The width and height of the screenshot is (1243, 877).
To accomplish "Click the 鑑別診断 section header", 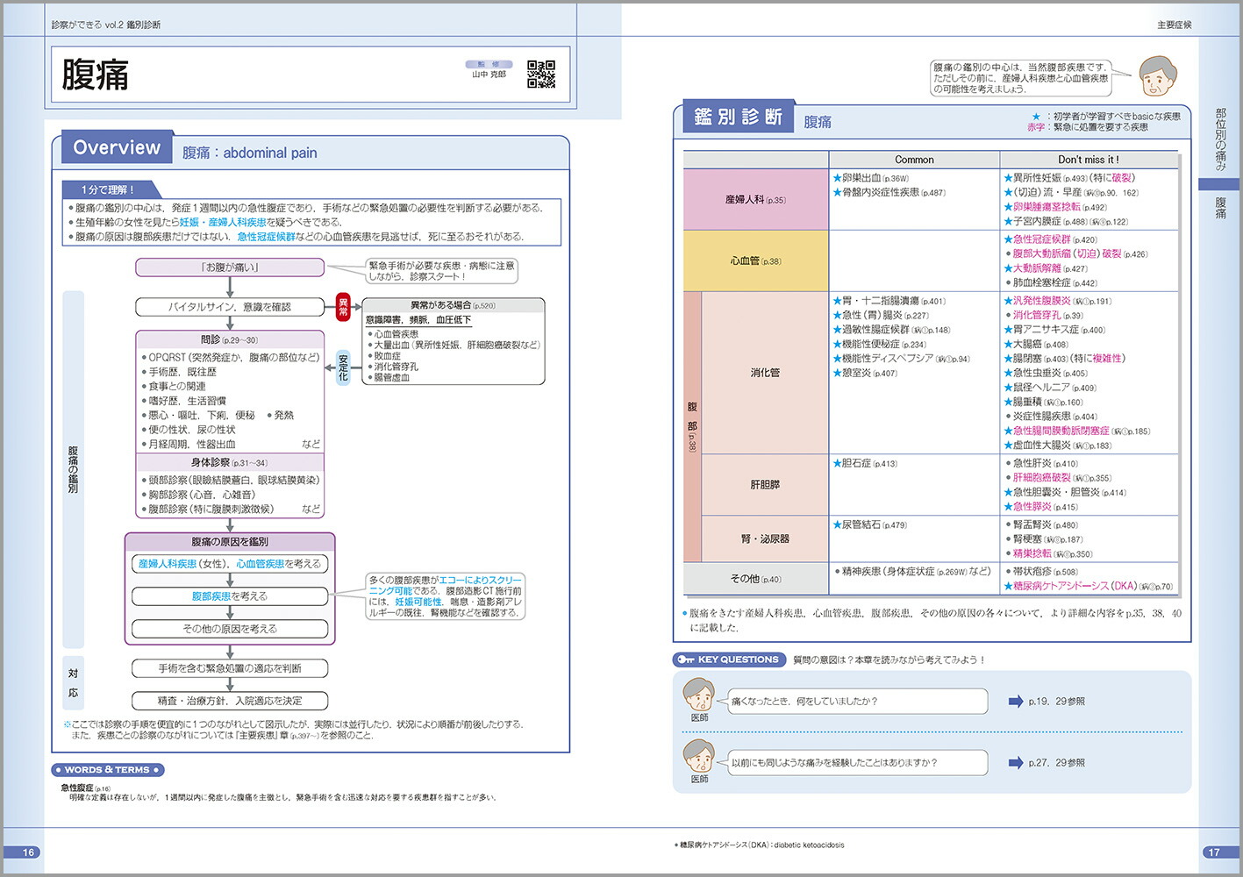I will [738, 118].
